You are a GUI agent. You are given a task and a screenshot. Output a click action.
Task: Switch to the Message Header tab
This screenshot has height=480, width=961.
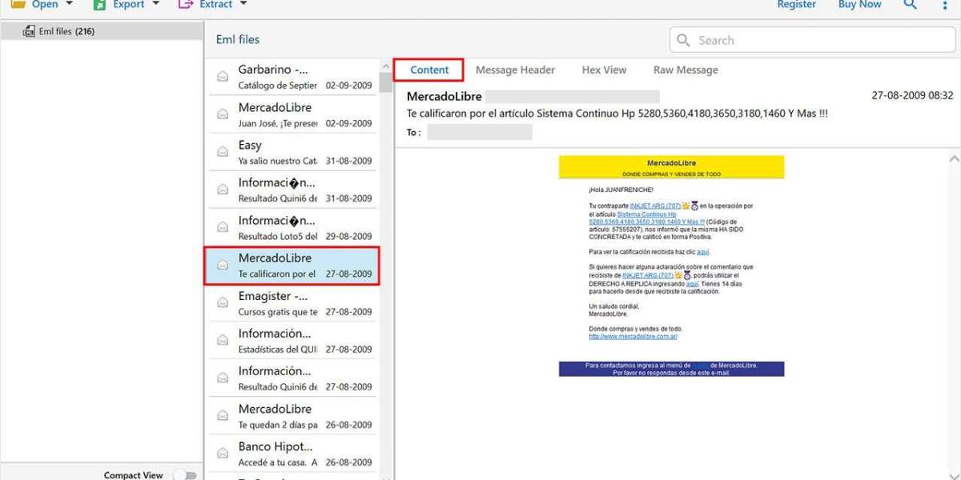515,70
